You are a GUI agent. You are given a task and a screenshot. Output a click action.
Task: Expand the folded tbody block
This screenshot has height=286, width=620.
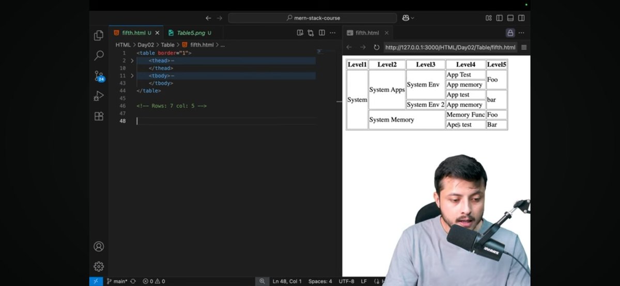coord(132,76)
